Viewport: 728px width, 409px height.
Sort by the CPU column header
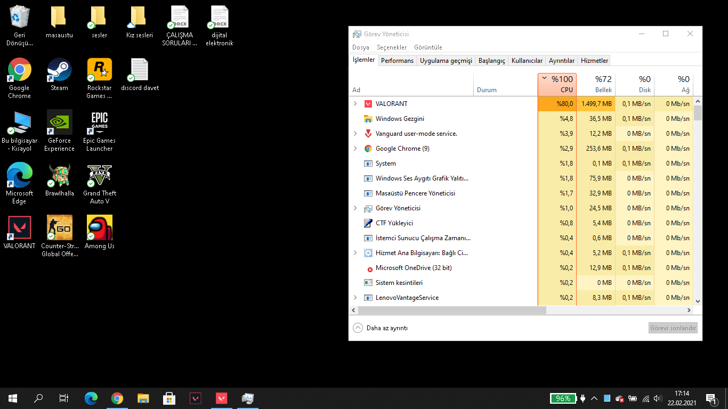557,85
